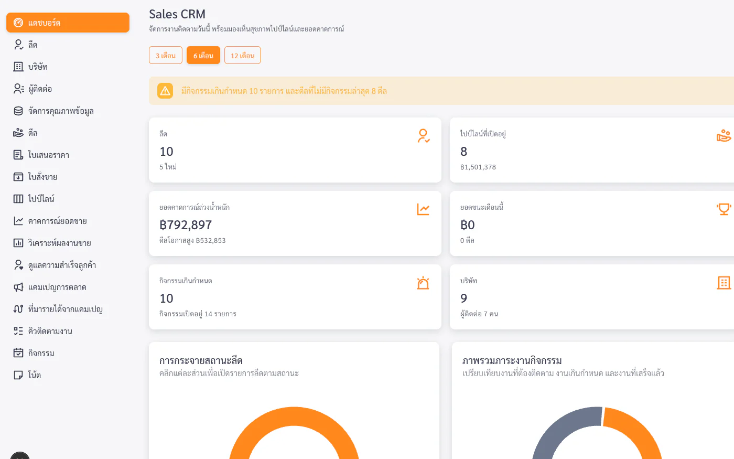734x459 pixels.
Task: Open กิจกรรม in the sidebar
Action: pyautogui.click(x=68, y=353)
